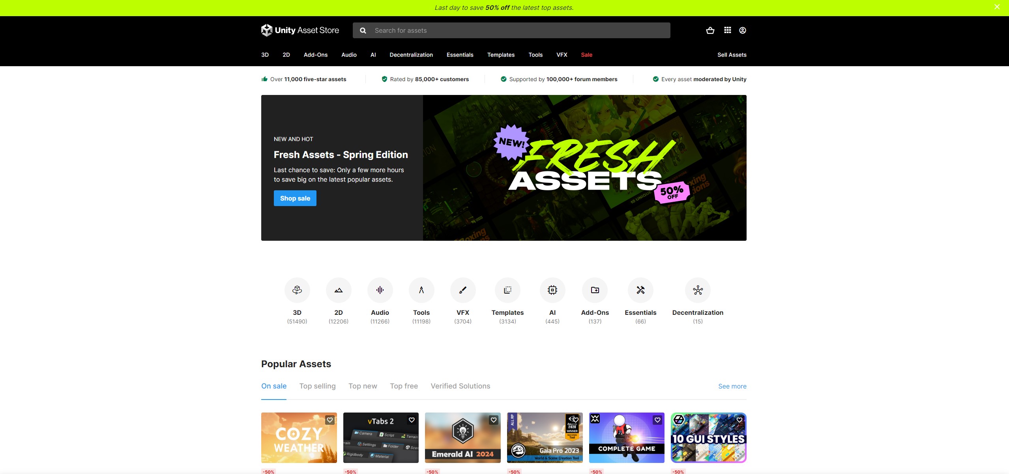Image resolution: width=1009 pixels, height=474 pixels.
Task: Switch to the Top free tab
Action: [404, 386]
